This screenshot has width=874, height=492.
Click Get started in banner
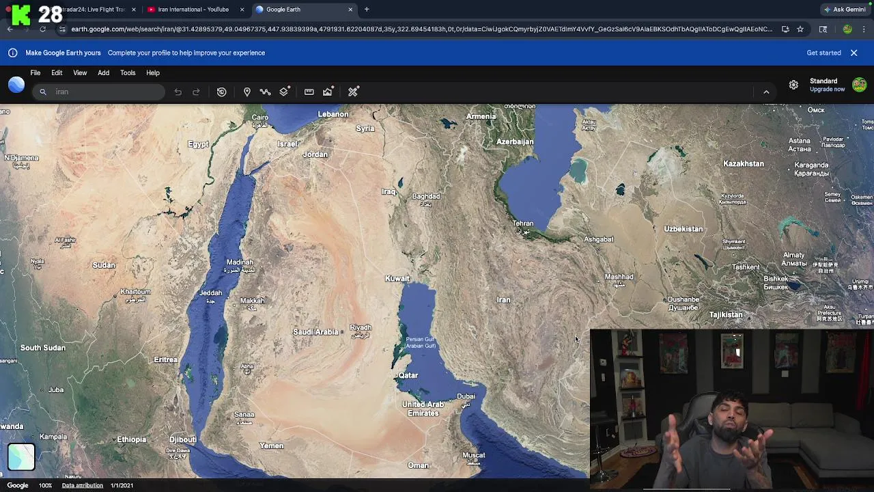coord(824,53)
